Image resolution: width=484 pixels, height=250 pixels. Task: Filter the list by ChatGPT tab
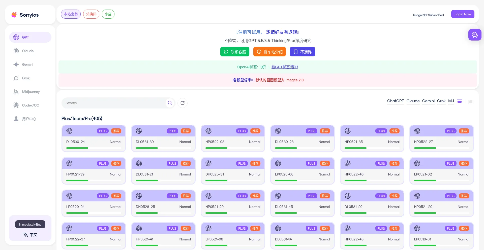point(396,101)
